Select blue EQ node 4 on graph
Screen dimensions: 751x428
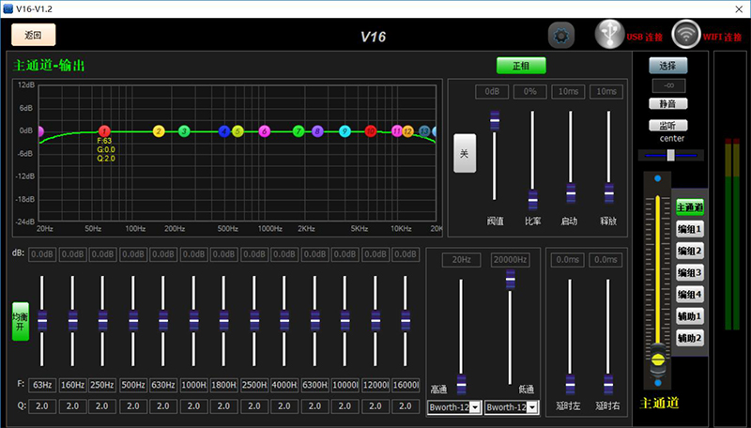[224, 131]
